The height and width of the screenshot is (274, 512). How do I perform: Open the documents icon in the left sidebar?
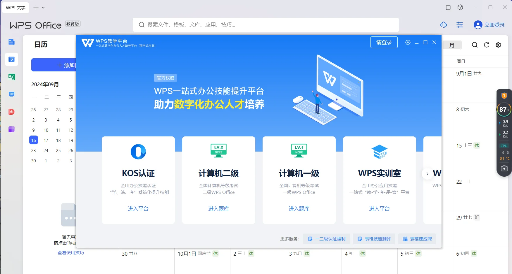(x=11, y=42)
